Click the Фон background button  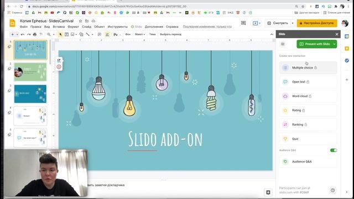[x=128, y=34]
